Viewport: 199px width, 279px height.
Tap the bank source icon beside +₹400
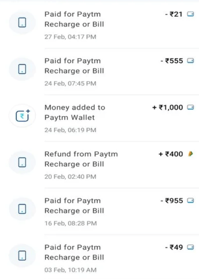pyautogui.click(x=190, y=154)
